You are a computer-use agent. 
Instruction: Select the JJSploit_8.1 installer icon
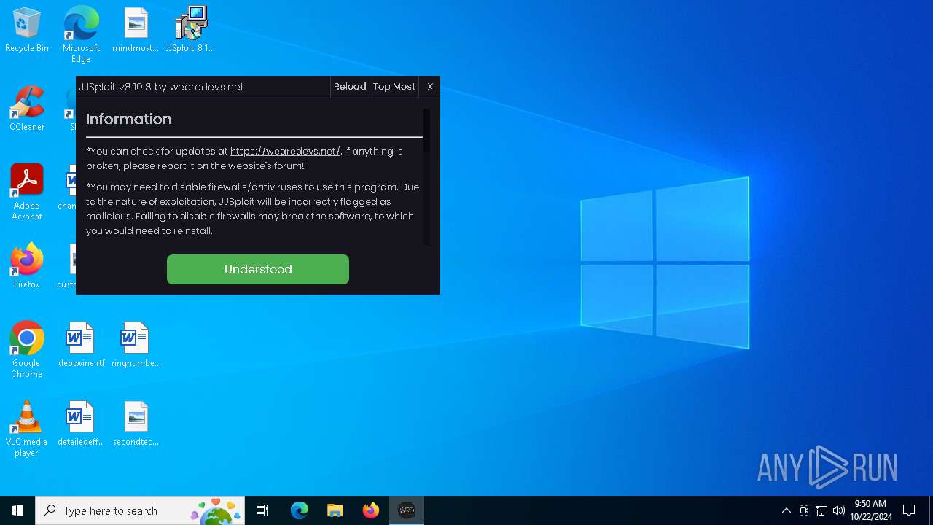(x=190, y=31)
